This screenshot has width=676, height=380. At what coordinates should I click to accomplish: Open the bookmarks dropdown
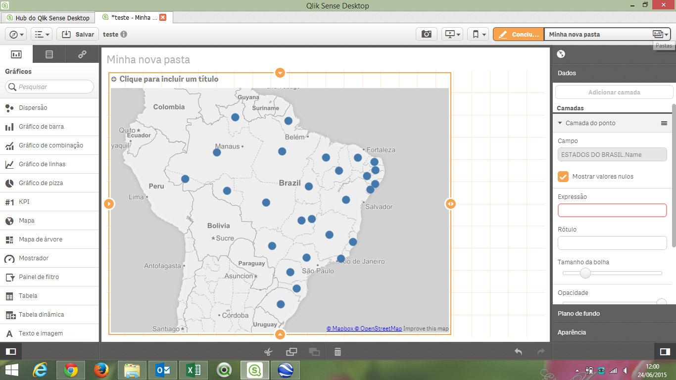(478, 34)
